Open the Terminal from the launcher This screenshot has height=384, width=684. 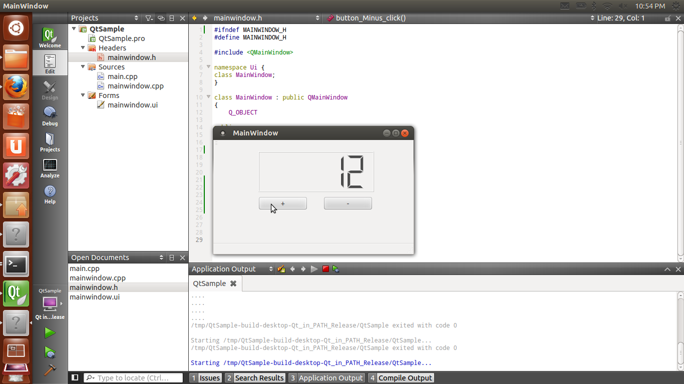pyautogui.click(x=16, y=264)
